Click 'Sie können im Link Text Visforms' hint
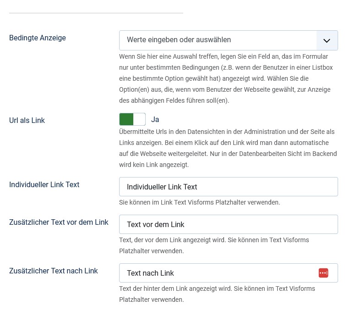 click(199, 202)
